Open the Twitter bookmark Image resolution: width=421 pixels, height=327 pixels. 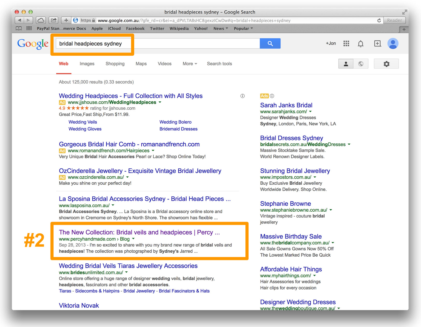pos(157,28)
